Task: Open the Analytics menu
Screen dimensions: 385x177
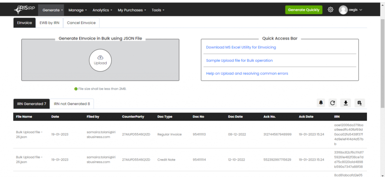Action: point(103,10)
